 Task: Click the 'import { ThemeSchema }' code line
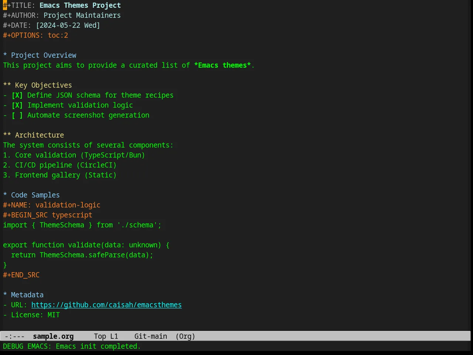click(x=82, y=225)
